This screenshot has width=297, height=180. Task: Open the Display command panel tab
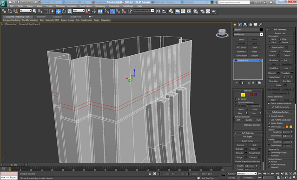coord(256,25)
